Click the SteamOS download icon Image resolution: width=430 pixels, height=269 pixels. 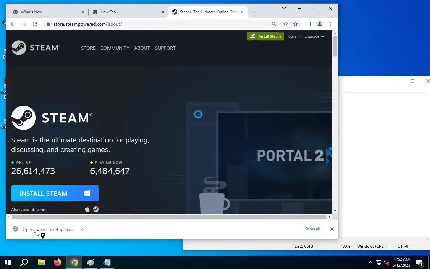click(96, 209)
